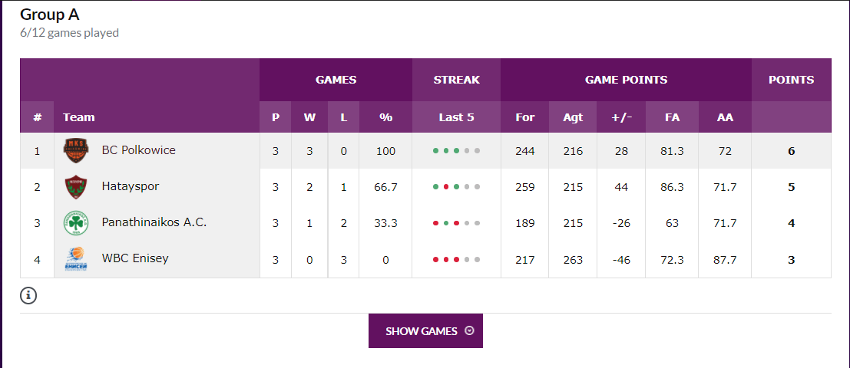Screen dimensions: 850x368
Task: Open the Hatayspor team link
Action: pos(131,186)
